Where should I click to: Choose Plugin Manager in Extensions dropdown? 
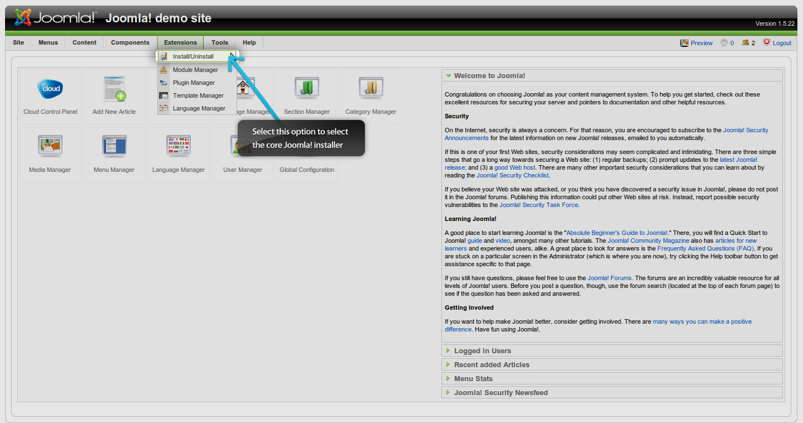(197, 83)
